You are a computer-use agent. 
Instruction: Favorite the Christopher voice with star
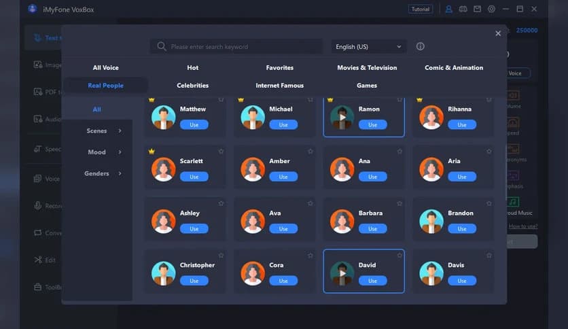click(221, 256)
